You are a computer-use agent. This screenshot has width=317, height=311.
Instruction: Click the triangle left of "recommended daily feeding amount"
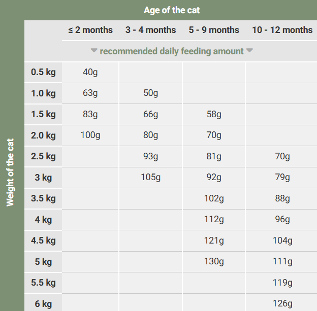(x=93, y=51)
